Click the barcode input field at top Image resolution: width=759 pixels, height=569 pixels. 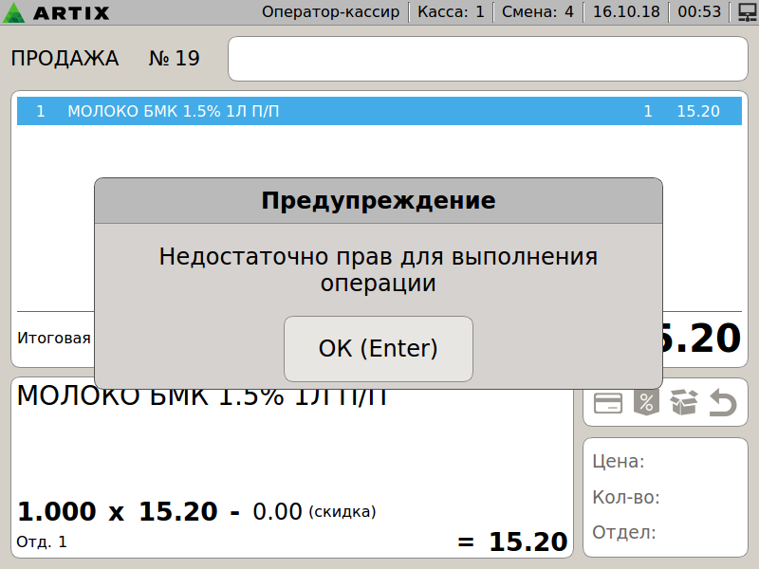[x=488, y=59]
